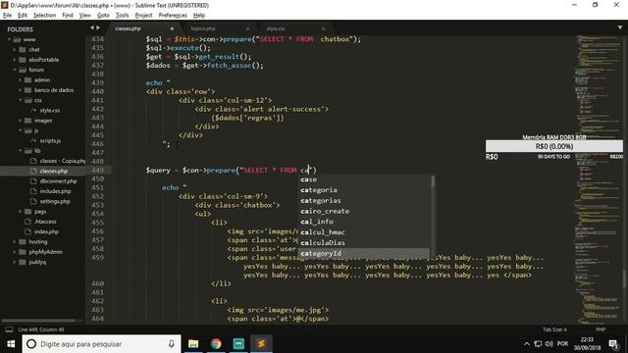Open the Edit menu
Viewport: 628px width, 353px height.
coord(23,16)
